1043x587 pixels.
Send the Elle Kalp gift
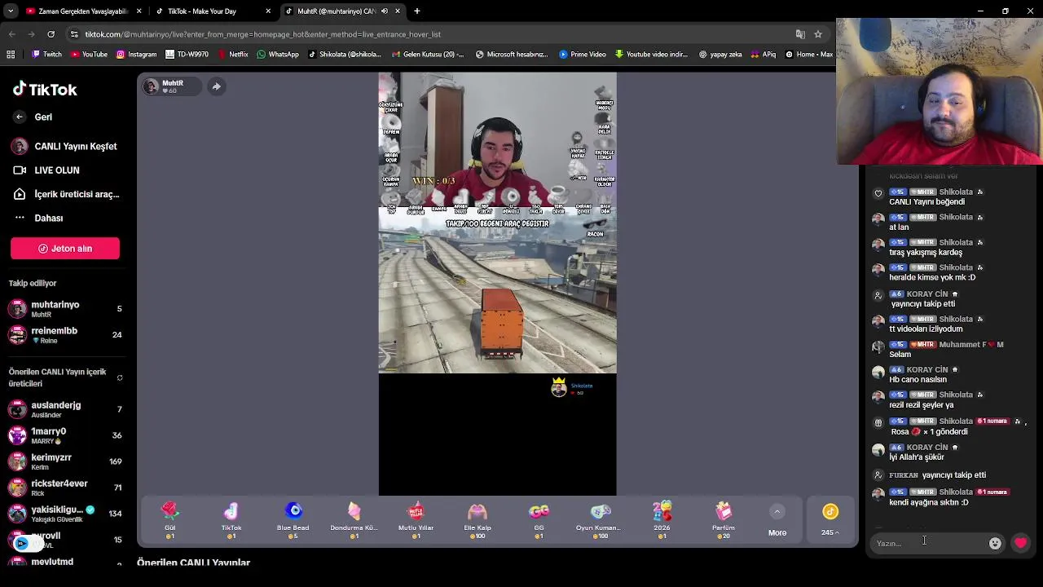point(477,519)
